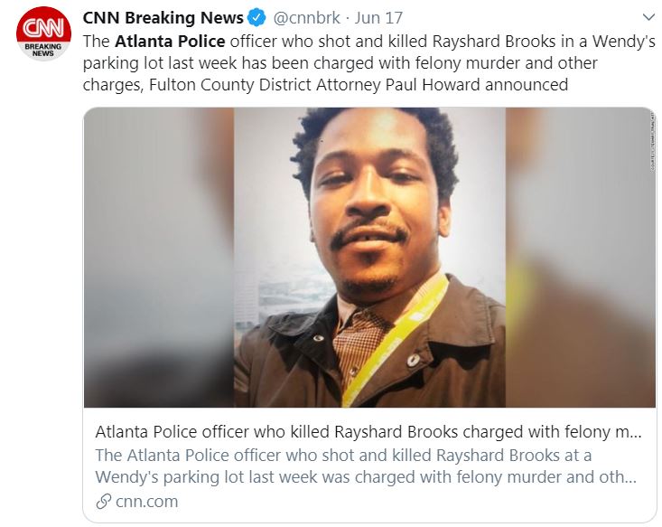This screenshot has height=527, width=662.
Task: Visit the cnn.com domain link
Action: pos(146,502)
